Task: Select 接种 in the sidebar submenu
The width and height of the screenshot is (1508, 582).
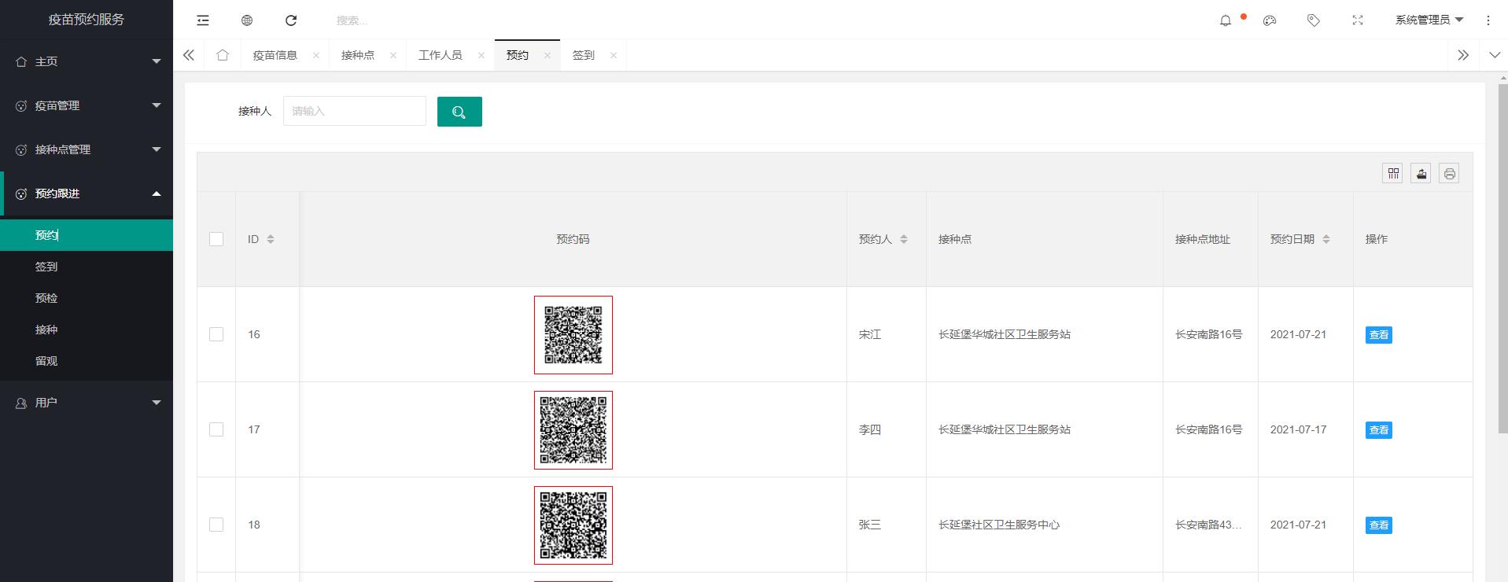Action: (87, 330)
